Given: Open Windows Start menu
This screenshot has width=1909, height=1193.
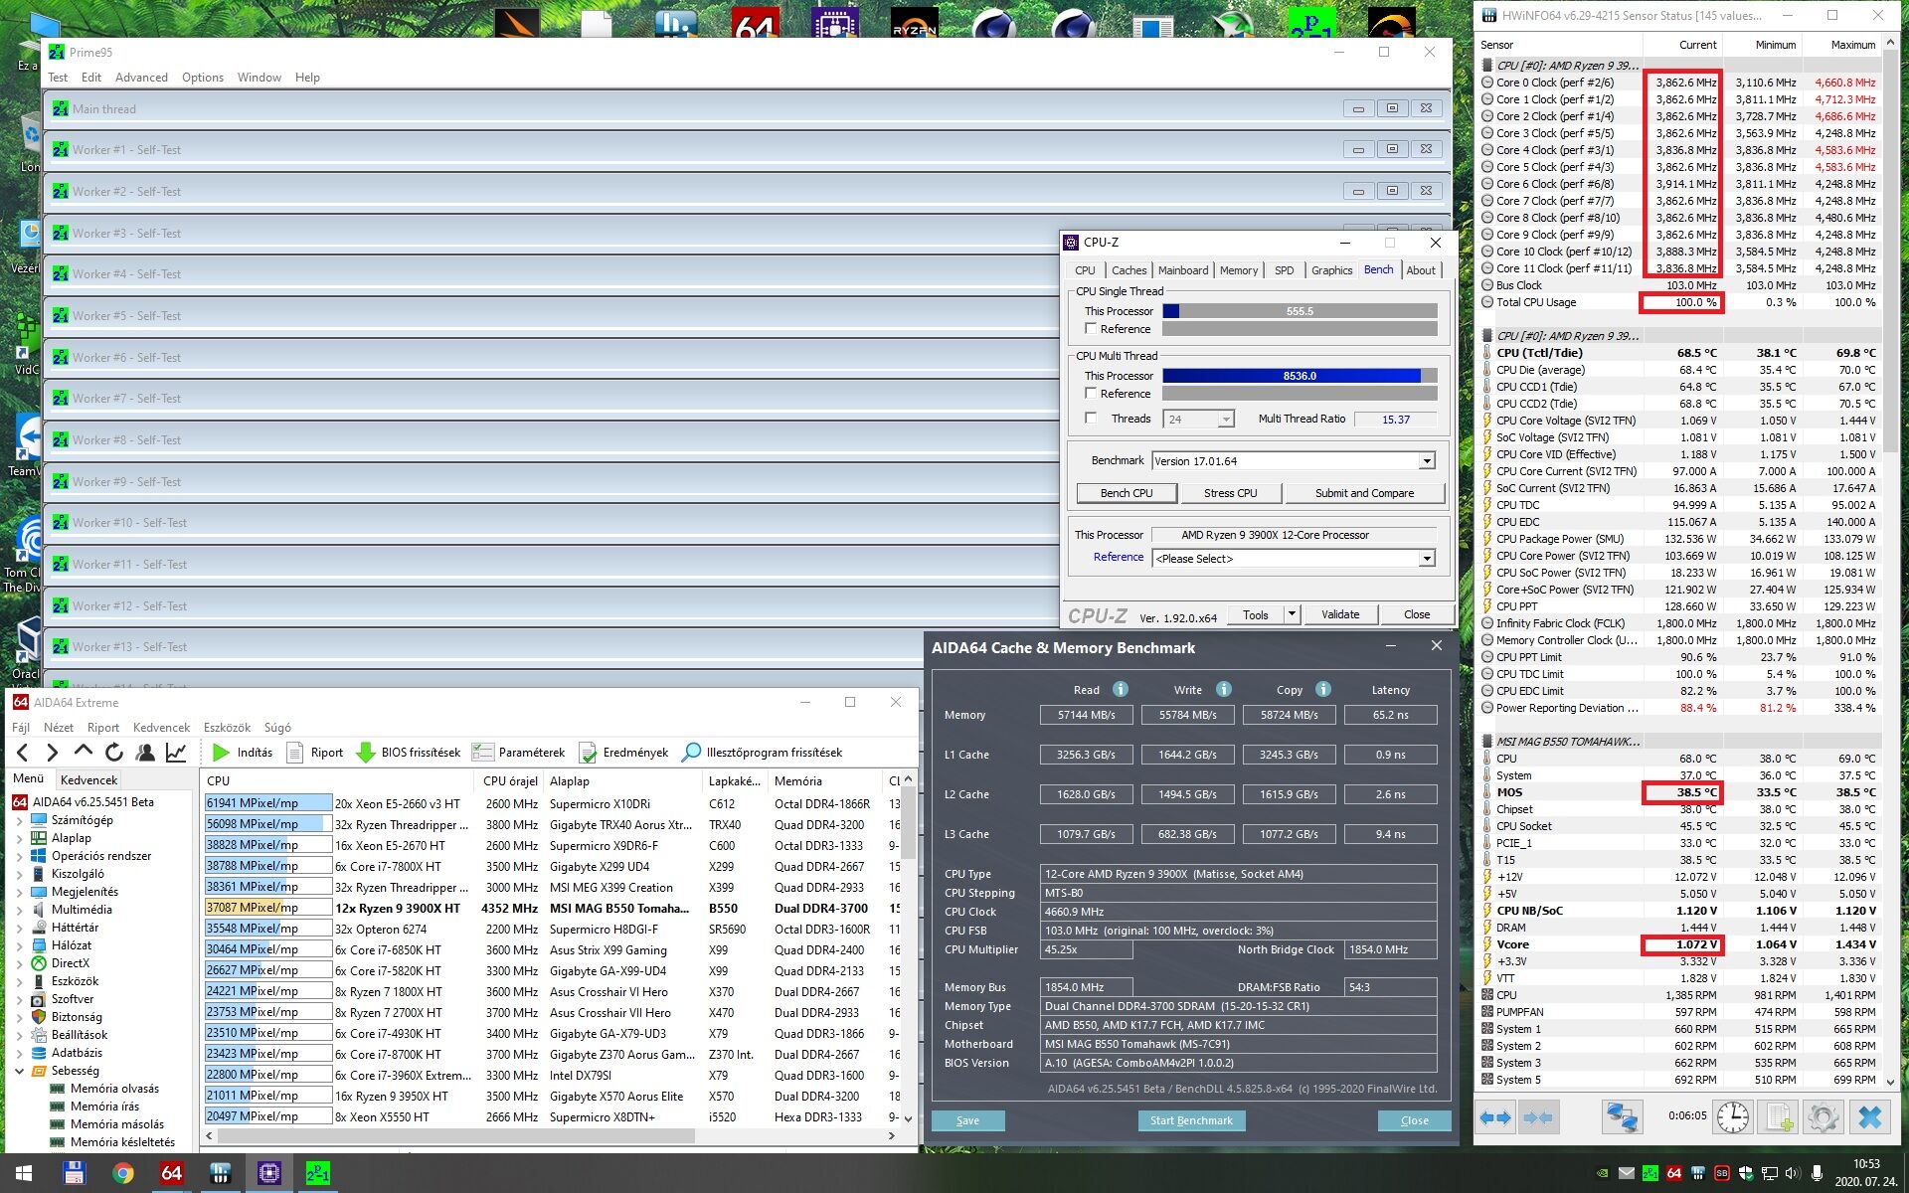Looking at the screenshot, I should pyautogui.click(x=24, y=1173).
